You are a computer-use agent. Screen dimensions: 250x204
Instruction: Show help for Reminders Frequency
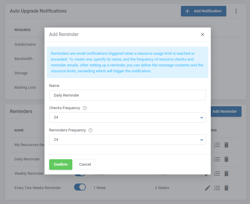(90, 130)
